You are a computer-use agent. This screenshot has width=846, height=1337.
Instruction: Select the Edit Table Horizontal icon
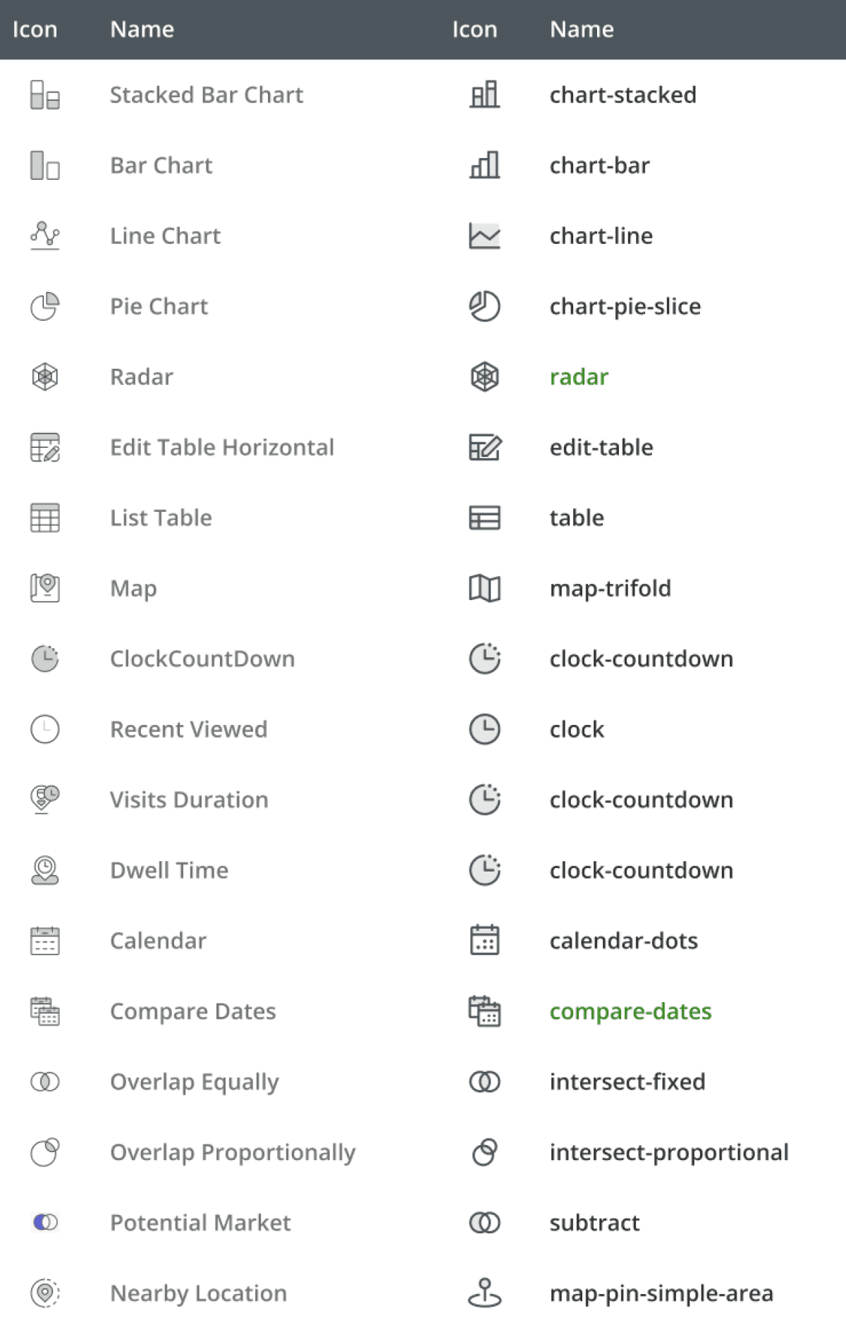click(44, 447)
